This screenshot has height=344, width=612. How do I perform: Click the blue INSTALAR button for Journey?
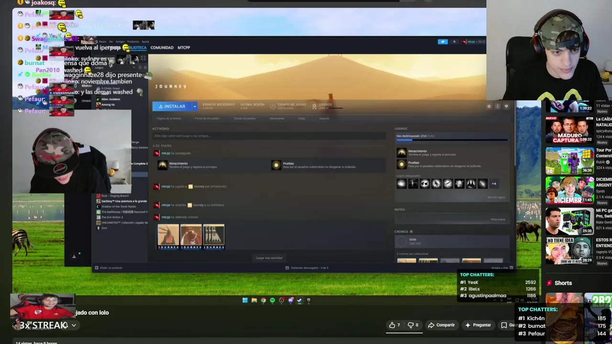tap(172, 106)
